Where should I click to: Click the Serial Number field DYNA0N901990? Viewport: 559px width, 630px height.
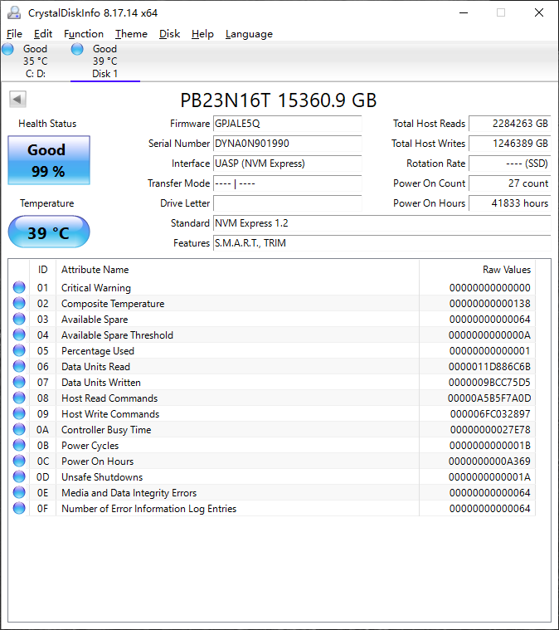click(x=287, y=144)
